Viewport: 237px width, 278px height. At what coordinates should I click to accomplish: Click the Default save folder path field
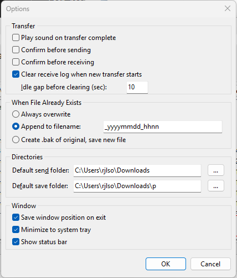point(137,186)
